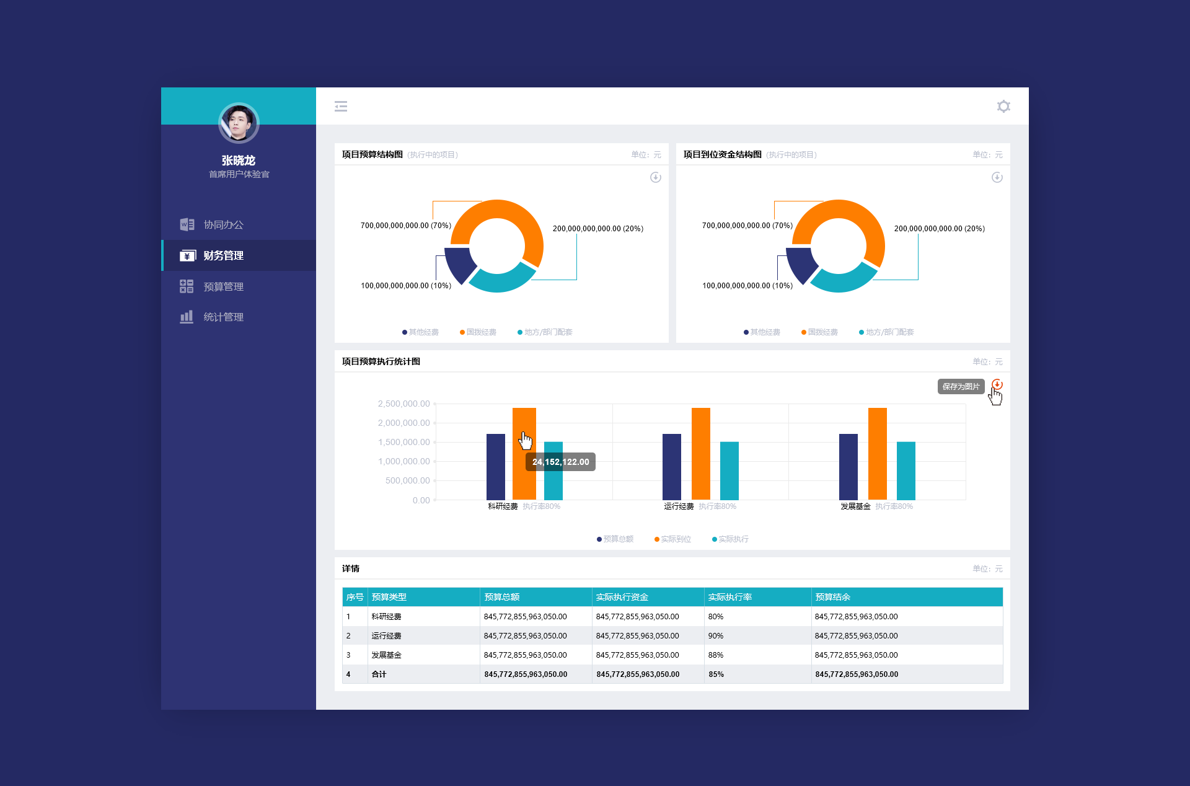
Task: Toggle 国拨经费 legend in 项目预算结构图
Action: [478, 332]
